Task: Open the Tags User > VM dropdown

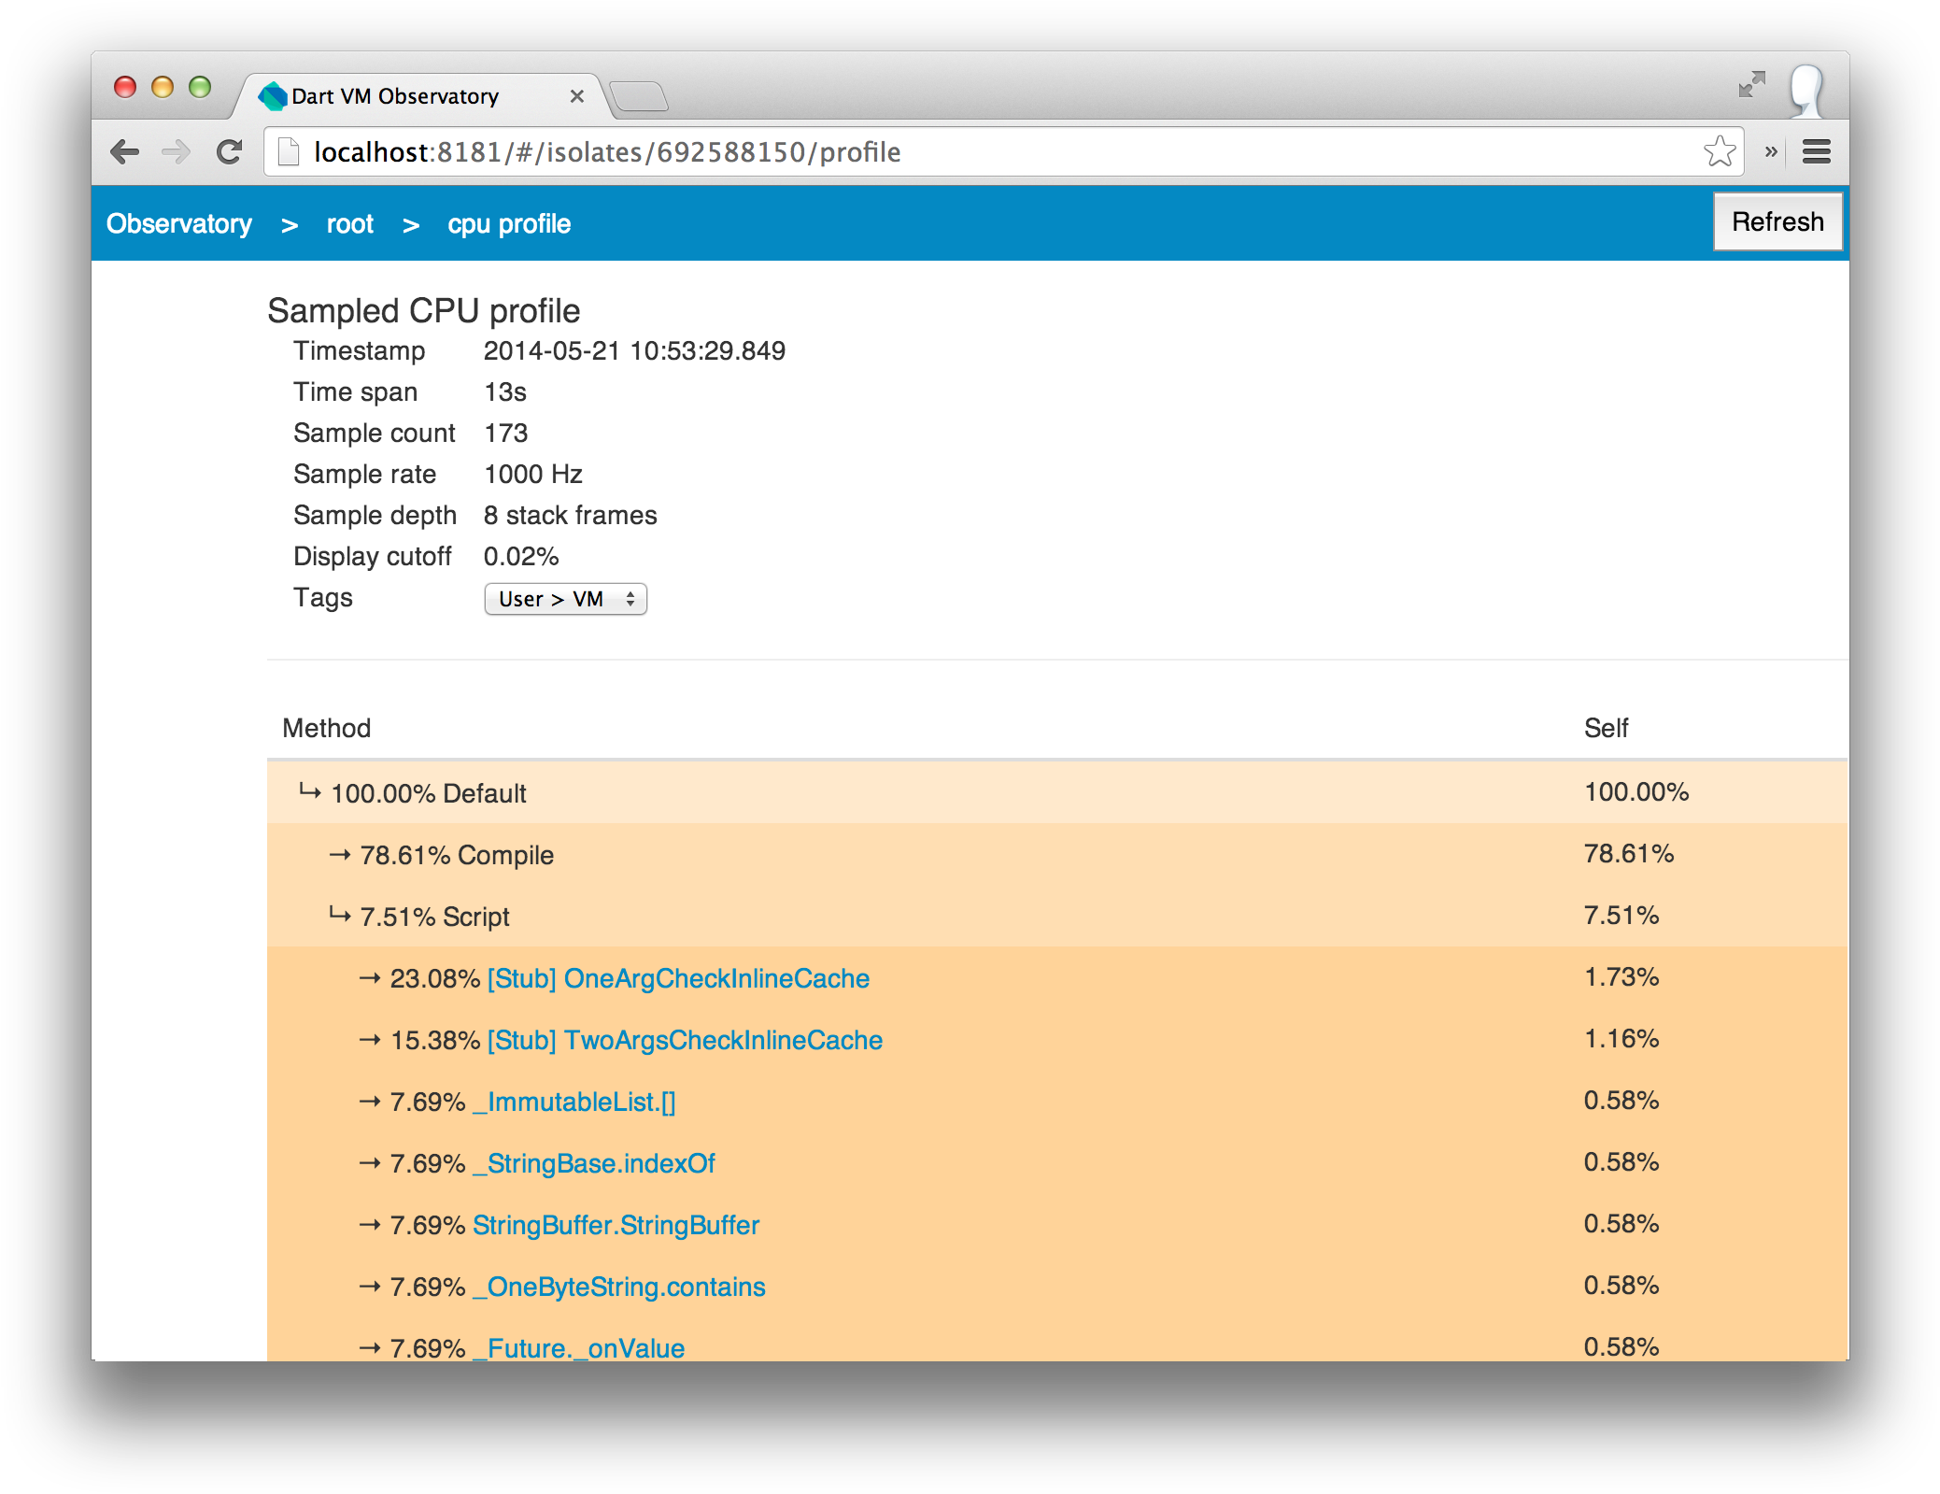Action: pos(565,599)
